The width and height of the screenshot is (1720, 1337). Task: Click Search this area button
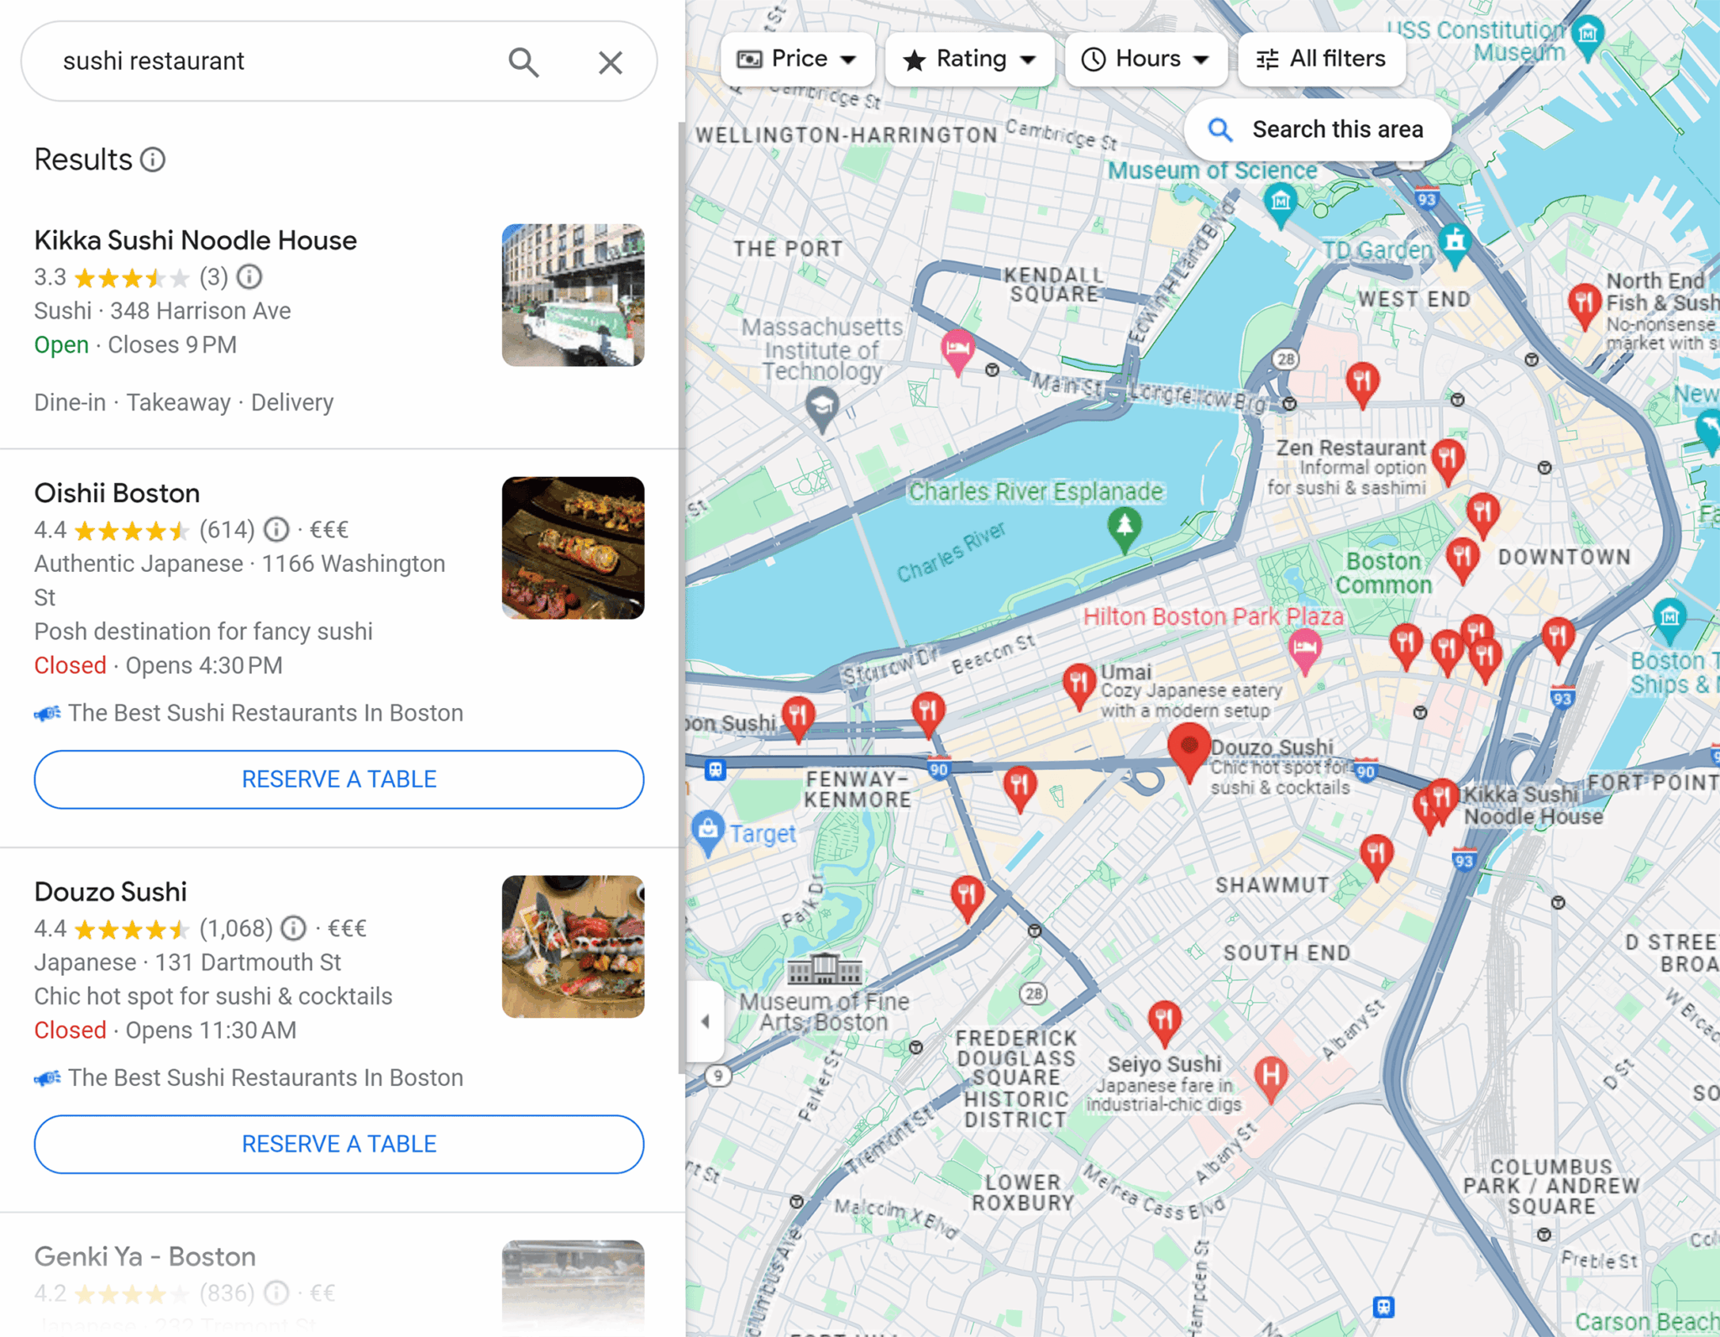(1317, 129)
